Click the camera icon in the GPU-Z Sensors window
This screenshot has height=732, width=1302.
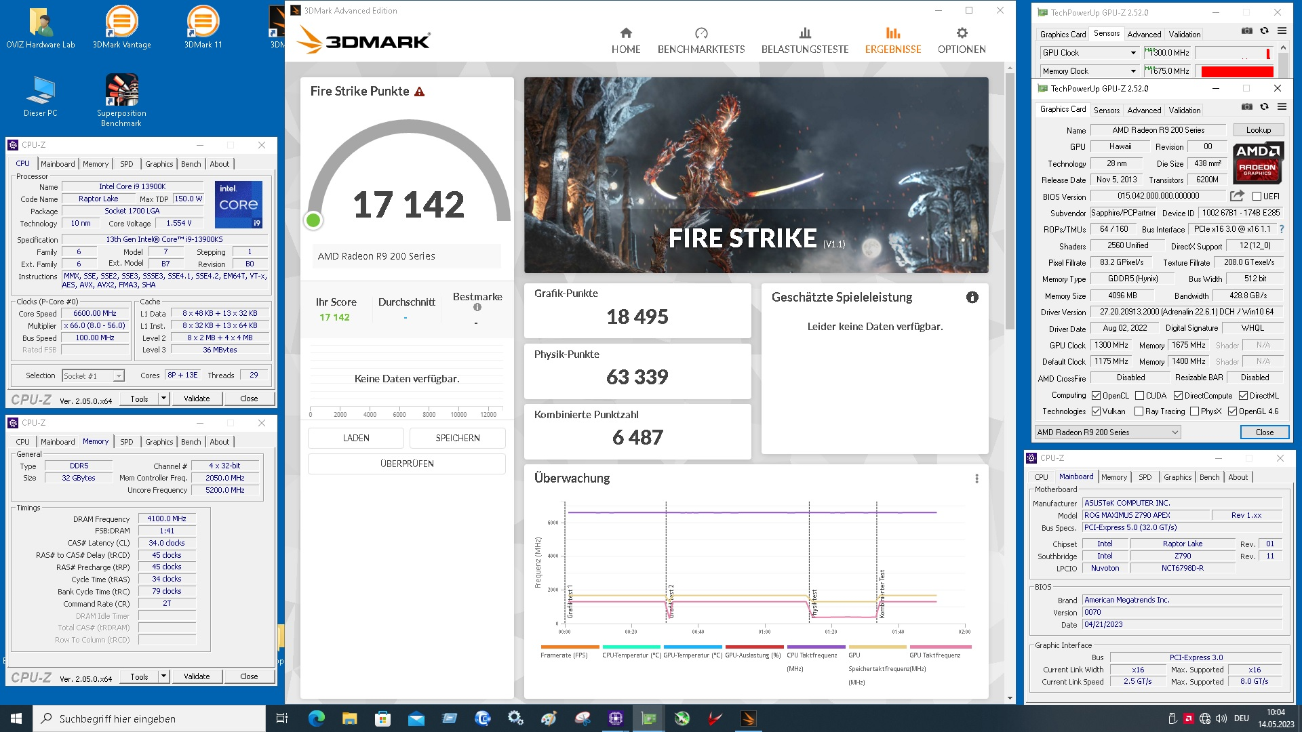pyautogui.click(x=1246, y=31)
